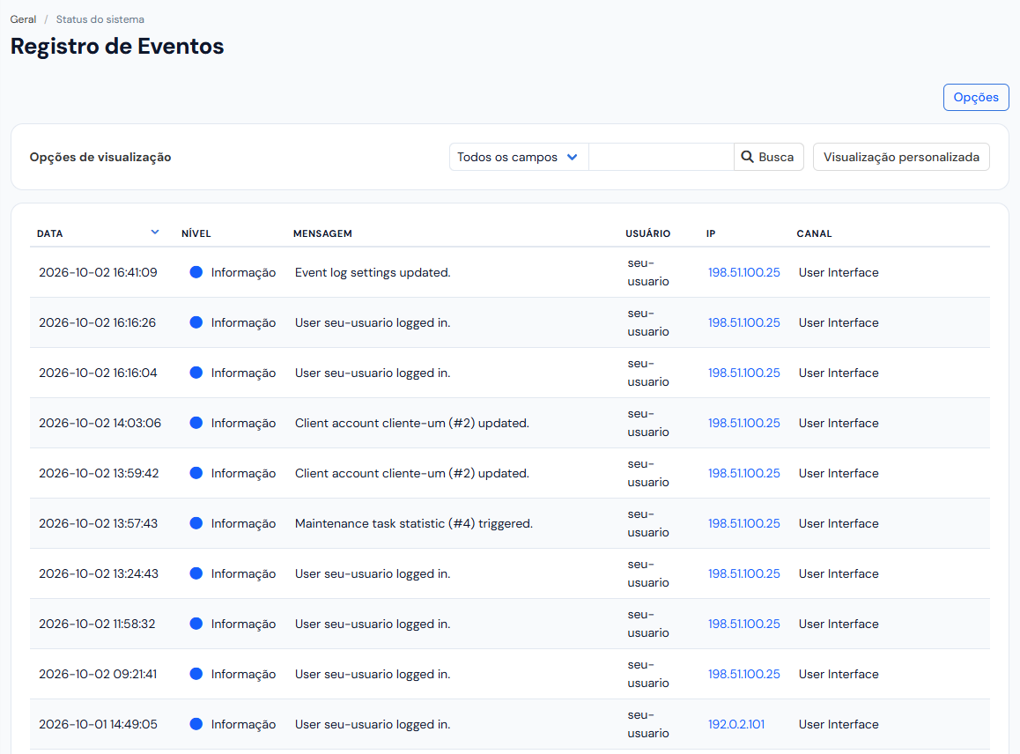Click 'Event log settings updated.' message

pyautogui.click(x=372, y=272)
